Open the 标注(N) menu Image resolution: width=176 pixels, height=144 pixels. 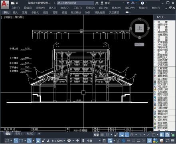pos(103,8)
